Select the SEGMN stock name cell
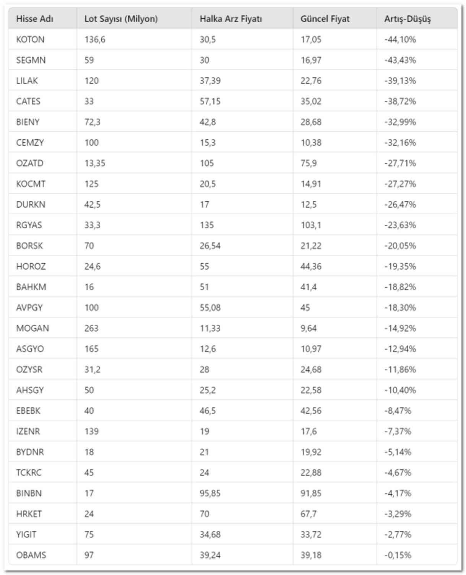 [x=31, y=60]
